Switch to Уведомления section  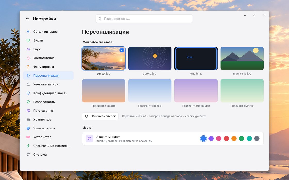click(x=48, y=58)
